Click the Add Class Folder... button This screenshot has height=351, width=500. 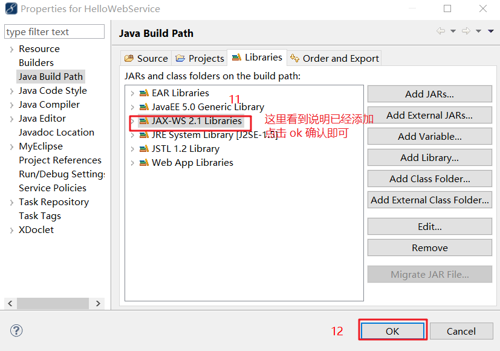pos(429,179)
